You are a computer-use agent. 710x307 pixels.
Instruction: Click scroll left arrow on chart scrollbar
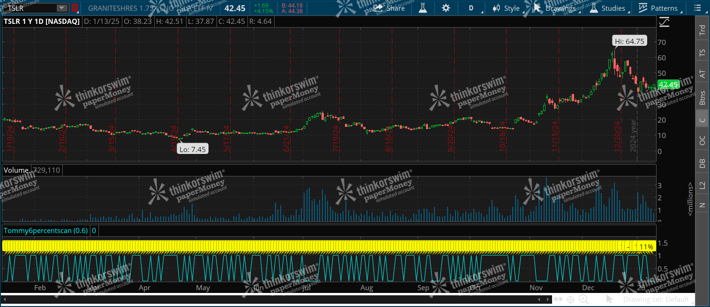pos(540,300)
